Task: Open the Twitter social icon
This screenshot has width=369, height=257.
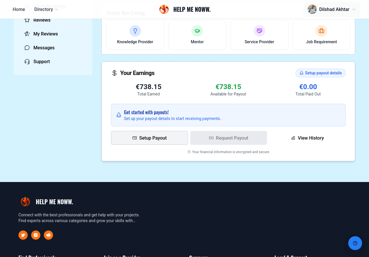Action: tap(23, 235)
